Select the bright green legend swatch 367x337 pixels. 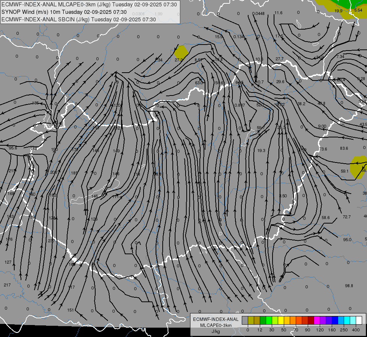click(x=269, y=320)
